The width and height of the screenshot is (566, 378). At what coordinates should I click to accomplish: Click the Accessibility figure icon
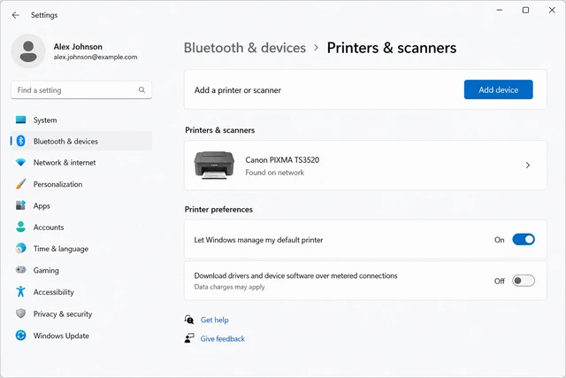point(21,291)
